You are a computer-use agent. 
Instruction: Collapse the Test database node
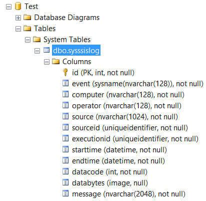(8, 7)
